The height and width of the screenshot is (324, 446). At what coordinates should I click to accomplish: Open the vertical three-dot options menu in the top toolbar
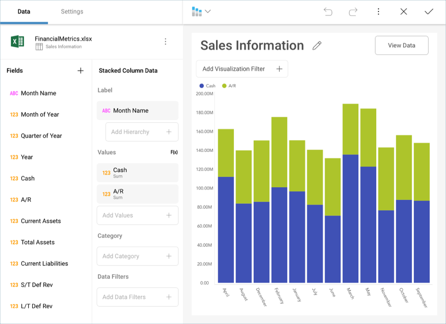[378, 11]
